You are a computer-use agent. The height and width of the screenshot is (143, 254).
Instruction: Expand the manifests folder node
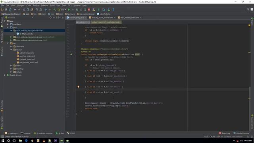coord(8,24)
